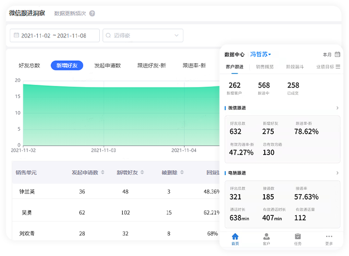
Task: Expand 微信跟进 section chevron
Action: 337,108
